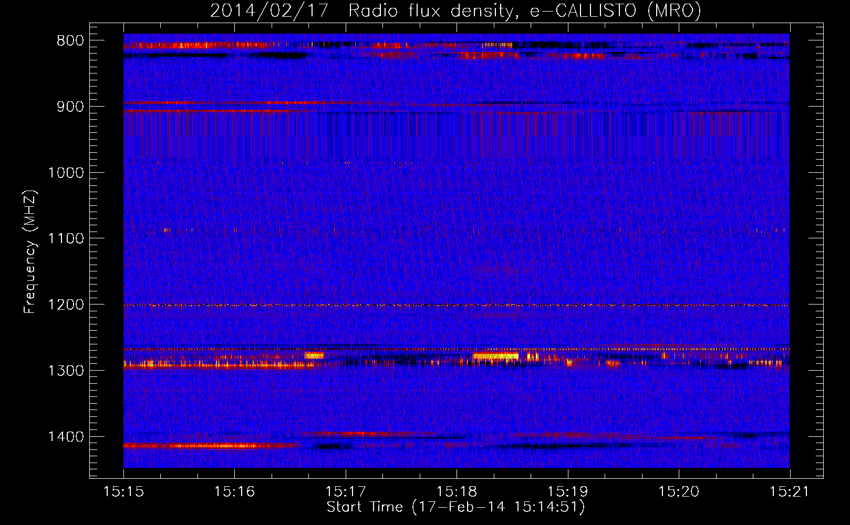Click the dotted horizontal line at 1200 MHz

tap(457, 305)
